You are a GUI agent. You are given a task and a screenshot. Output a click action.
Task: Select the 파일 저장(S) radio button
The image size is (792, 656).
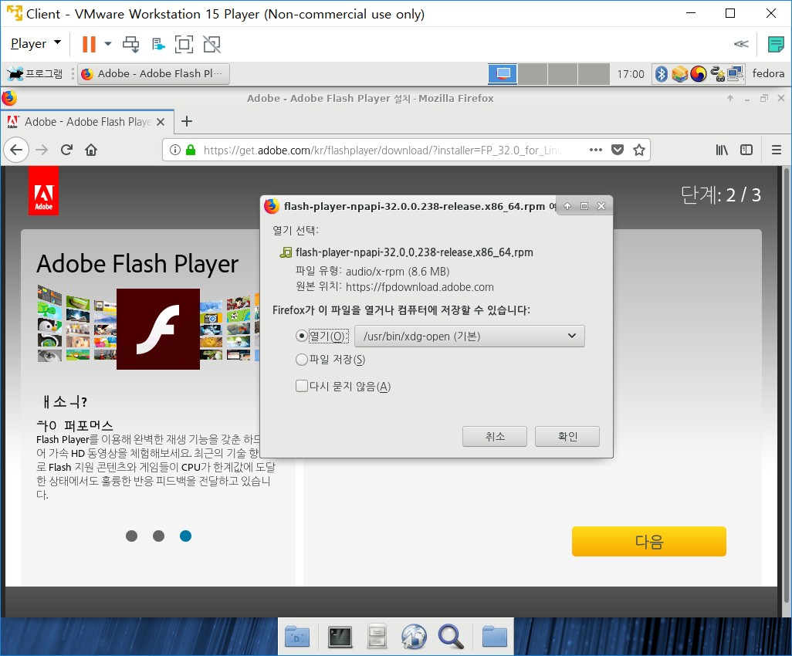point(302,360)
